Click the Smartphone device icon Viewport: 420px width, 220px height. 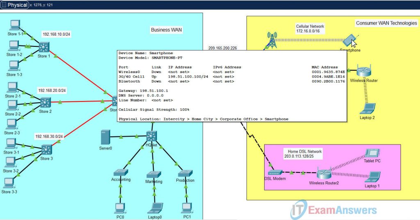[x=350, y=41]
